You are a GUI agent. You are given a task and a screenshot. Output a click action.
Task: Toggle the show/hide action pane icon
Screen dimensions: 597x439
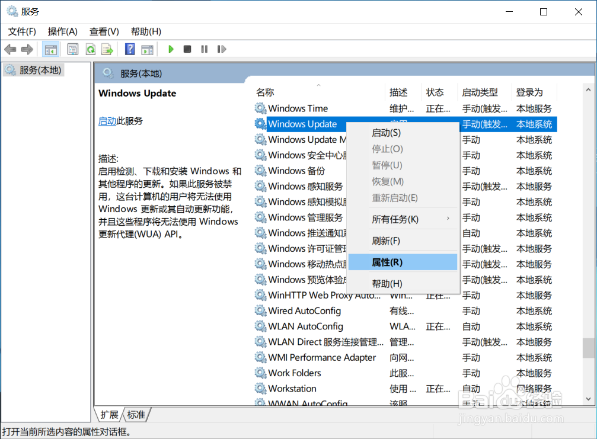(x=147, y=49)
